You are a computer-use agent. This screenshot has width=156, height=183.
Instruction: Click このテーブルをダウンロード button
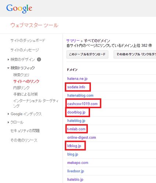tap(87, 54)
